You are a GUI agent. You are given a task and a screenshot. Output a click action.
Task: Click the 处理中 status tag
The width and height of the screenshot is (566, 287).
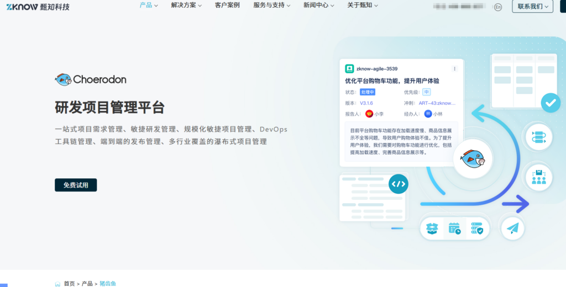368,92
